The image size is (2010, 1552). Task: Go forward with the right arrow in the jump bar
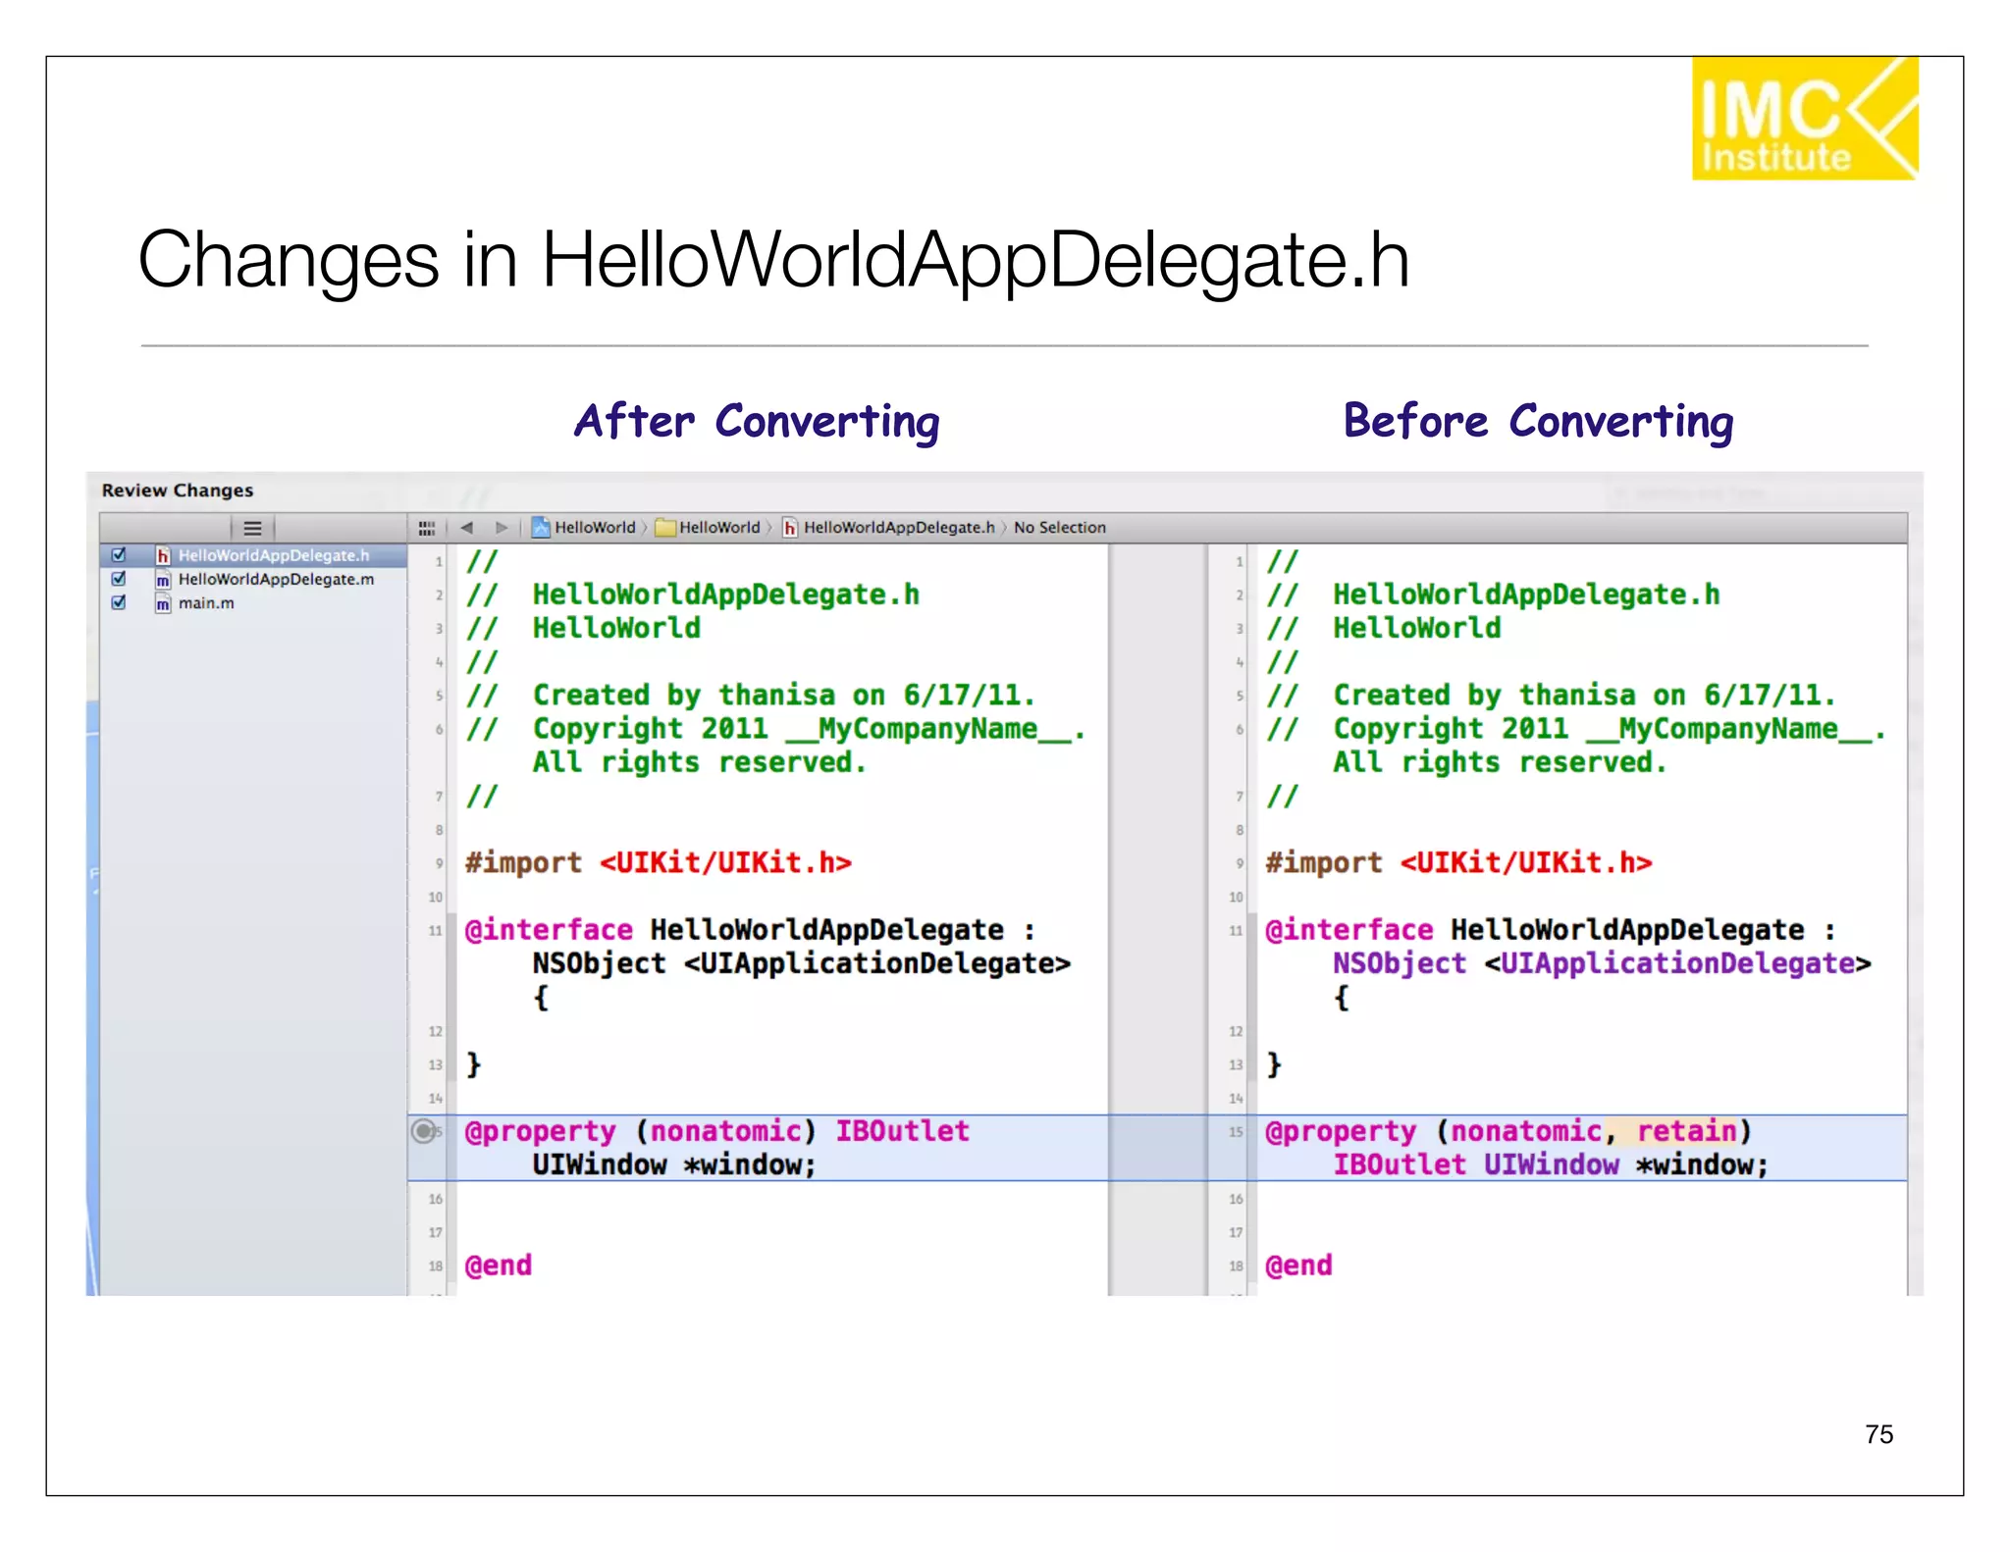pyautogui.click(x=502, y=528)
